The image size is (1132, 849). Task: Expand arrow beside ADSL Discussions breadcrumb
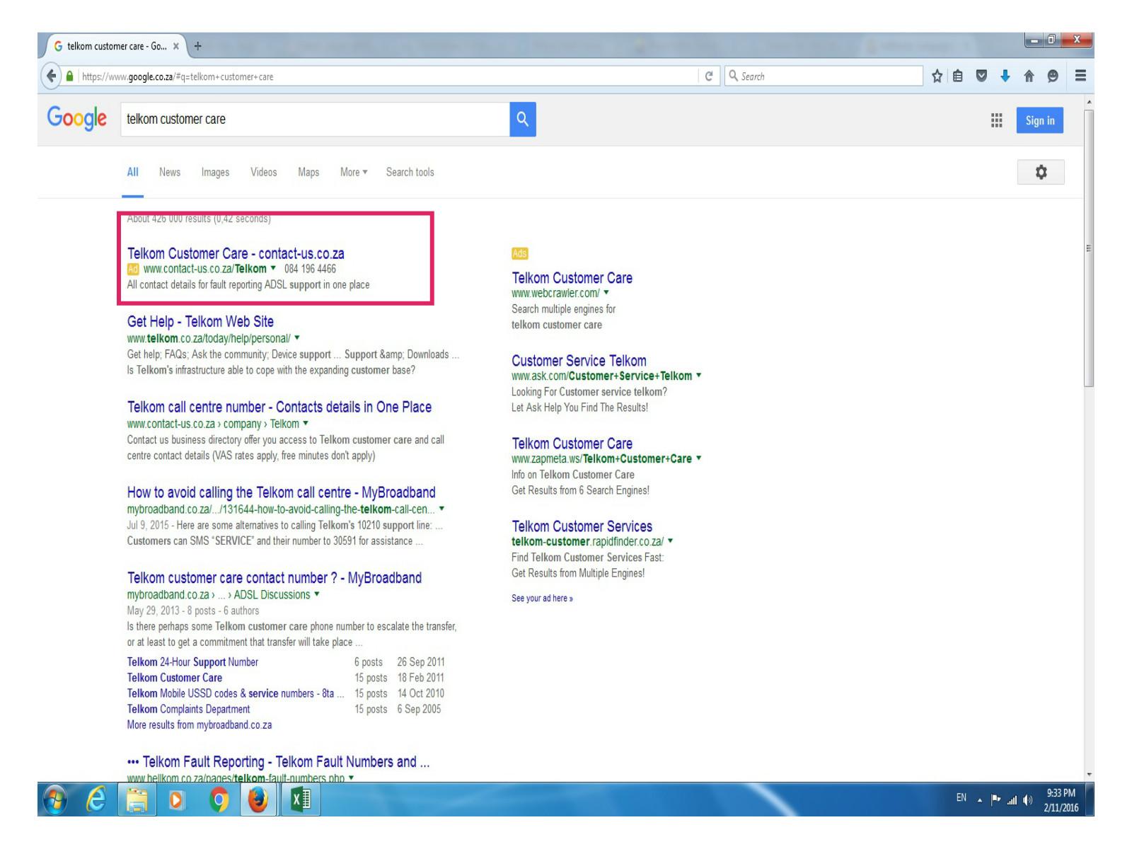click(x=316, y=594)
